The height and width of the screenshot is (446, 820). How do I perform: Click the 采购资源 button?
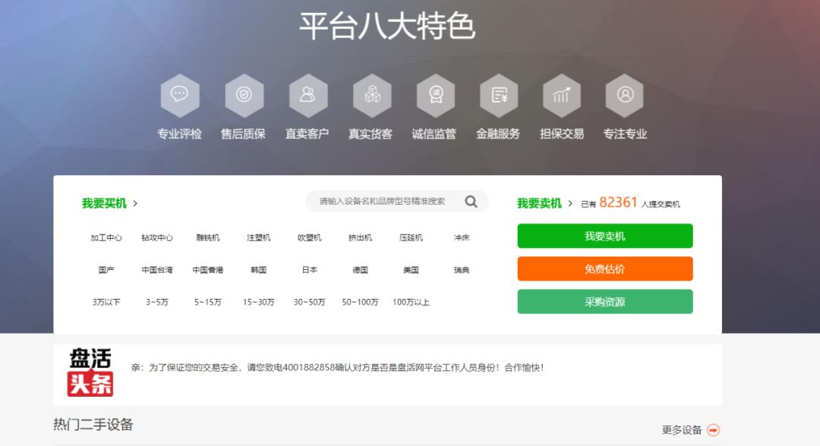tap(604, 301)
